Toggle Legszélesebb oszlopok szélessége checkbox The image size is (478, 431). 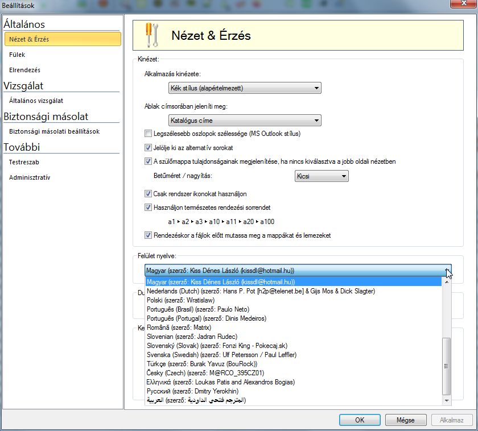(149, 134)
